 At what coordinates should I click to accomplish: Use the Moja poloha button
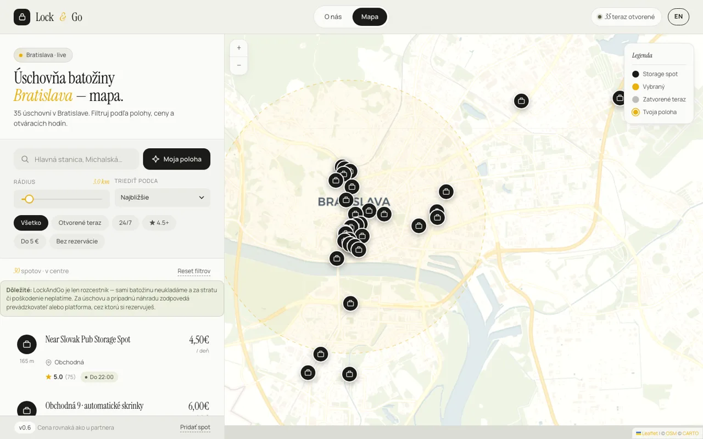pos(176,159)
